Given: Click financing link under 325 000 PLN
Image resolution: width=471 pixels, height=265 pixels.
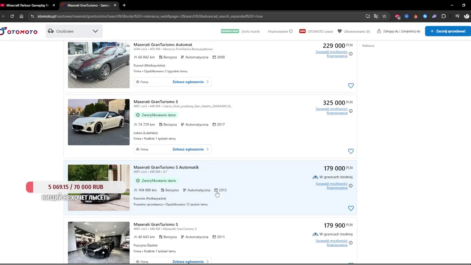Looking at the screenshot, I should 331,111.
